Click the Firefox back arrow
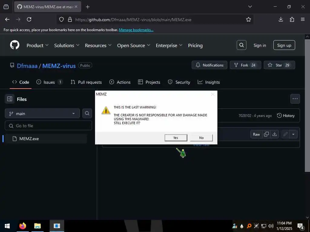 [x=7, y=19]
